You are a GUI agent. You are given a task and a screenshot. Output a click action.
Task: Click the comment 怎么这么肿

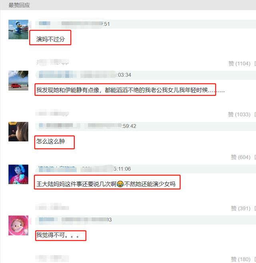50,141
